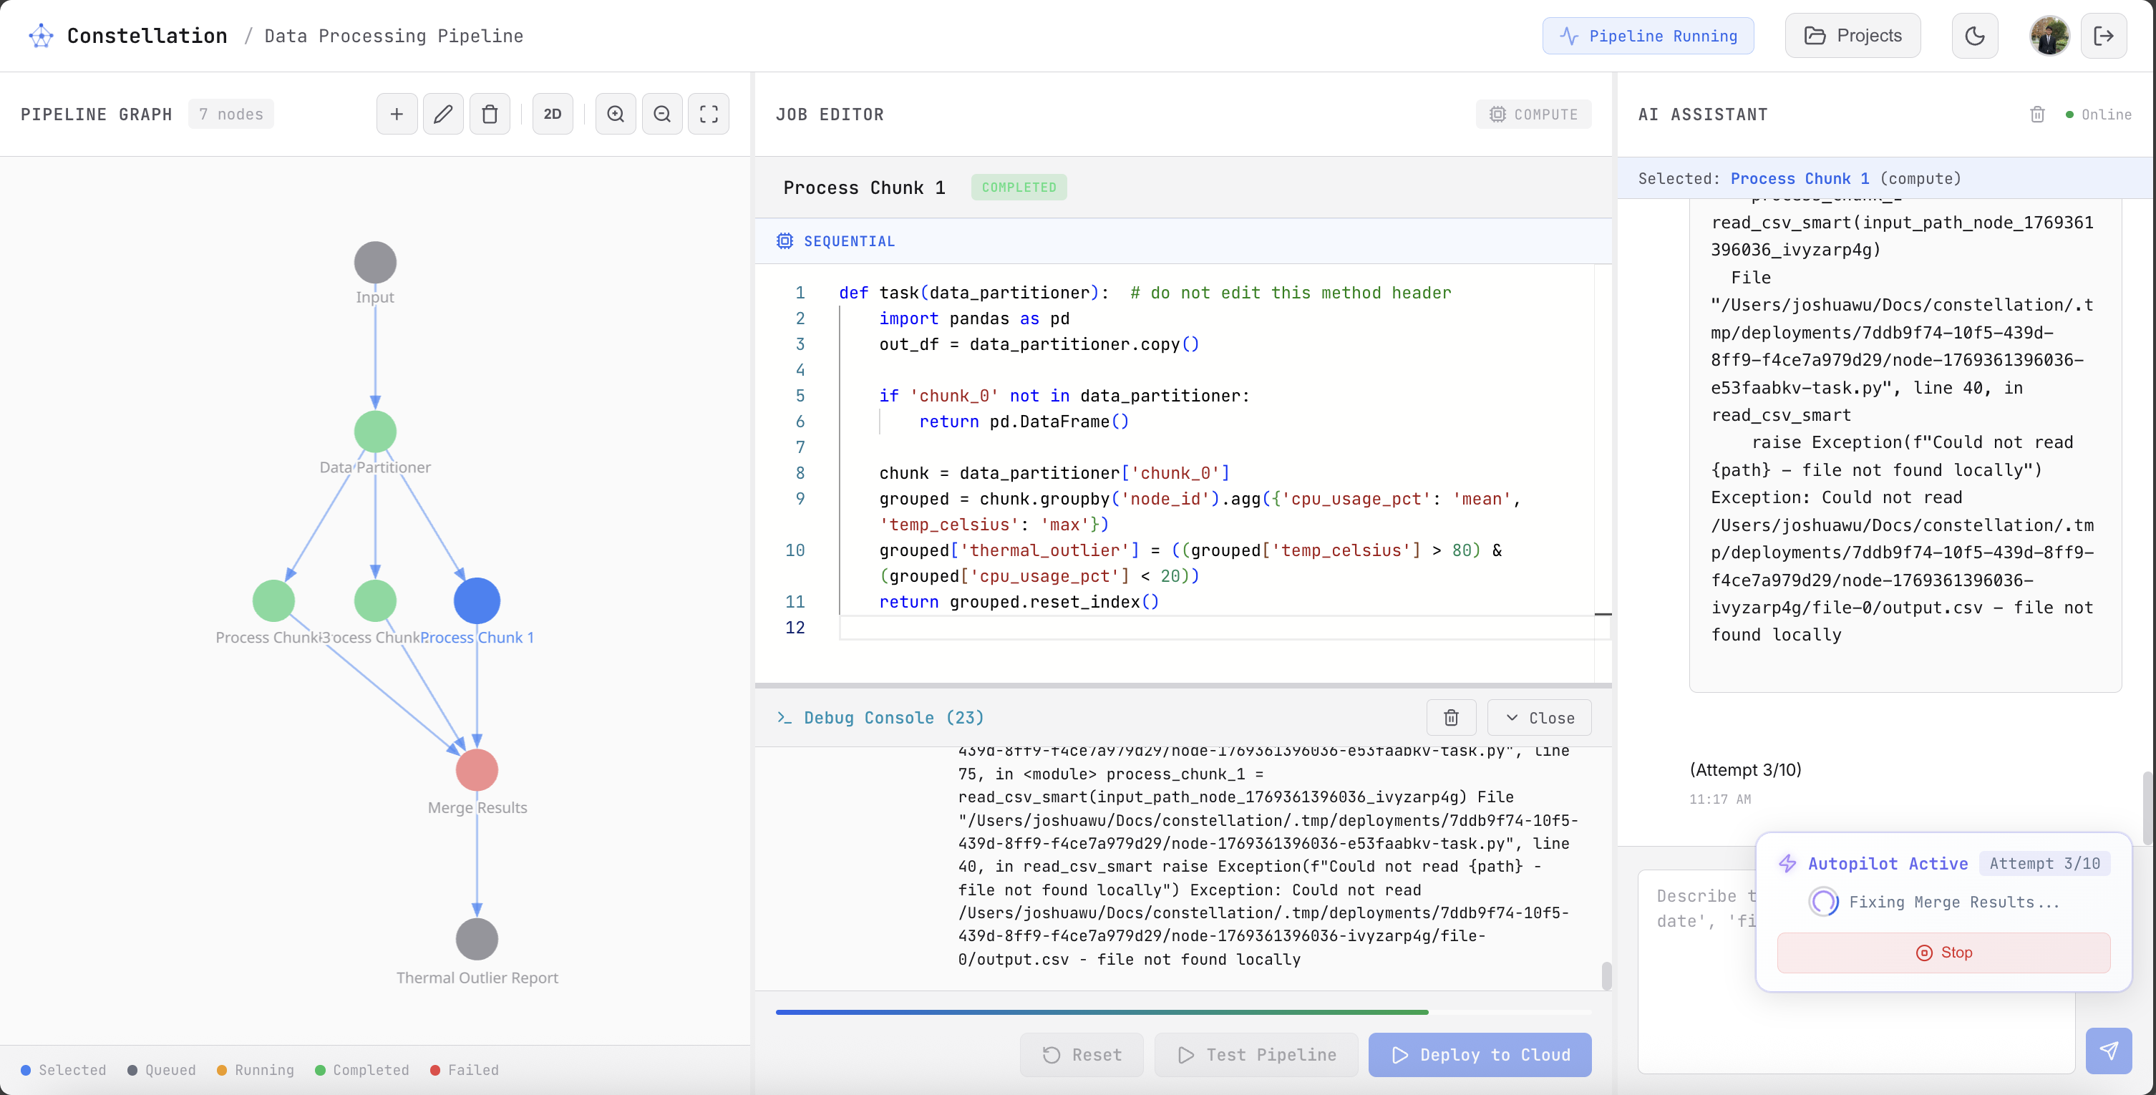
Task: Clear AI Assistant chat with trash icon
Action: point(2037,115)
